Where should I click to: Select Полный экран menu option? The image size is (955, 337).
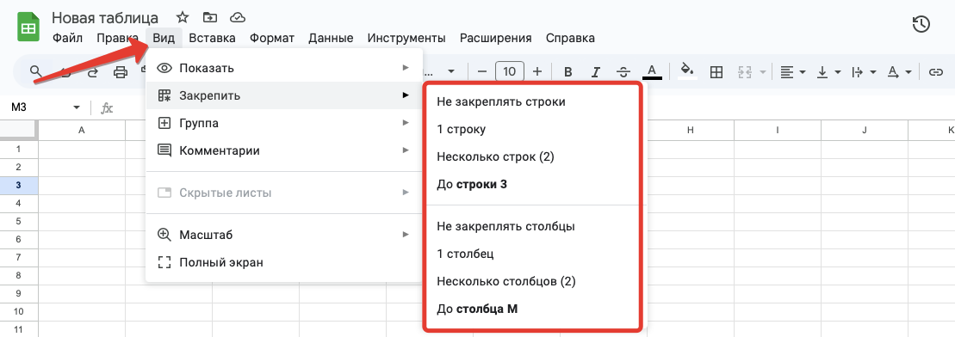pyautogui.click(x=284, y=263)
